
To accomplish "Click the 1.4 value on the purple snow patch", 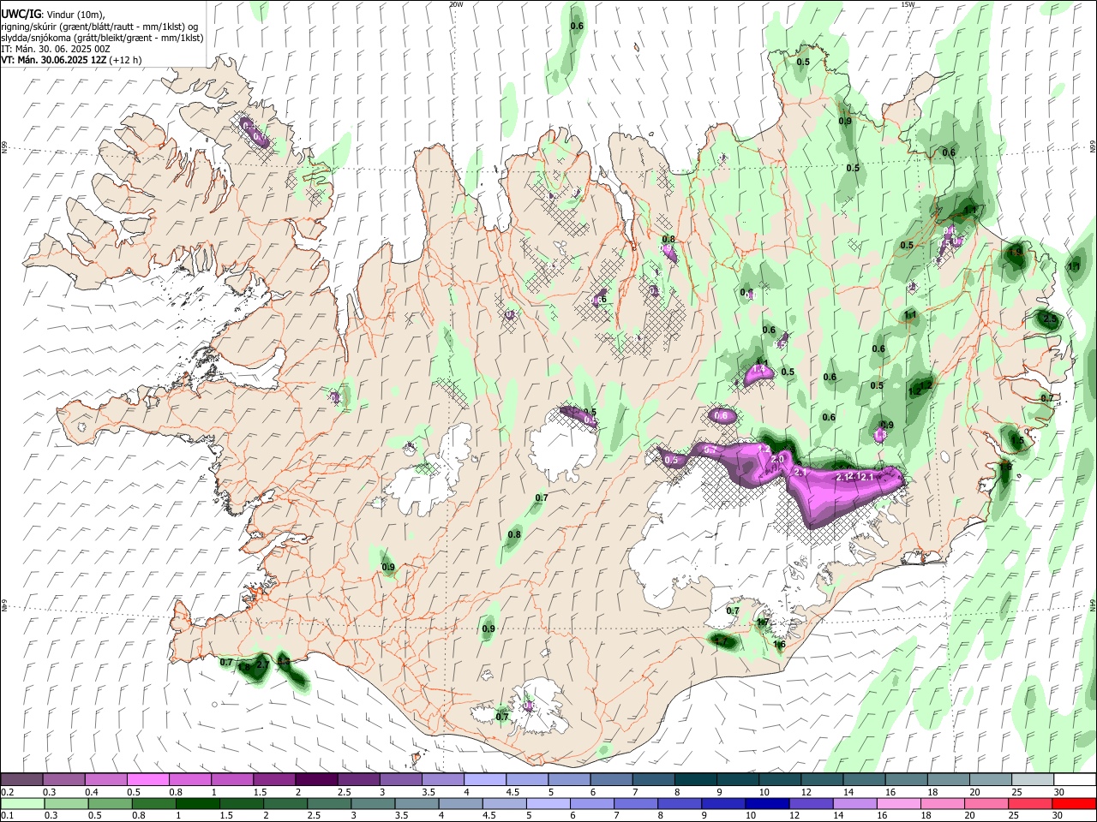I will [x=758, y=371].
